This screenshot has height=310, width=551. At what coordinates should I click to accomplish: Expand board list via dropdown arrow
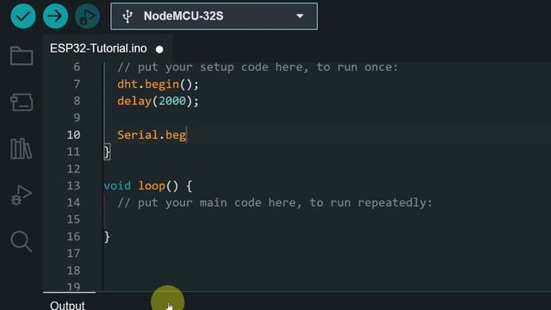pos(300,16)
